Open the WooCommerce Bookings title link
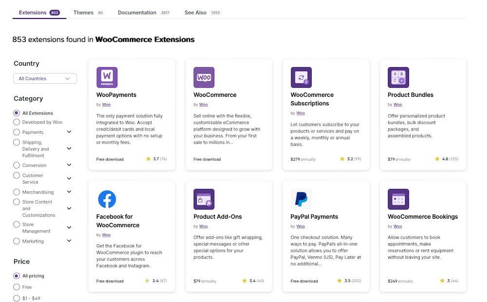 [422, 217]
